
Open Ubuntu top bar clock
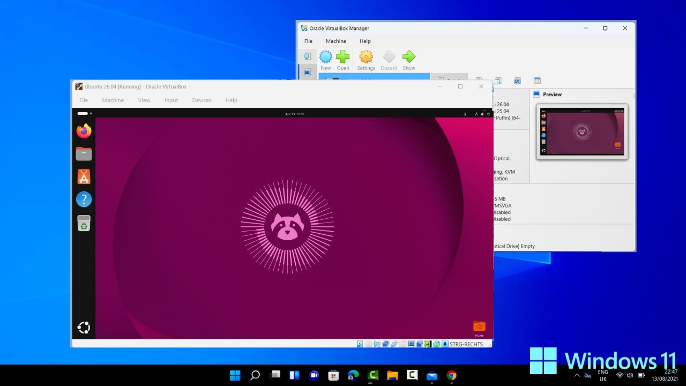click(295, 114)
